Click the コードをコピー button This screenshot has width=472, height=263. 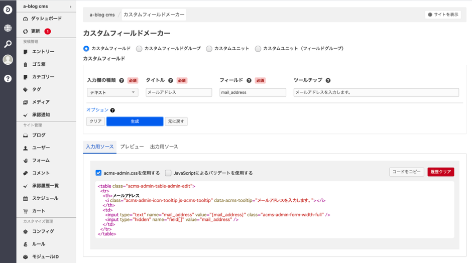tap(406, 172)
